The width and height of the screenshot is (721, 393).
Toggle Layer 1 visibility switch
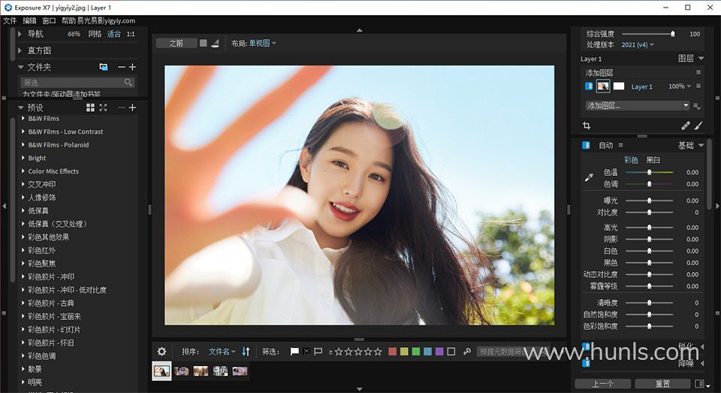(x=589, y=86)
